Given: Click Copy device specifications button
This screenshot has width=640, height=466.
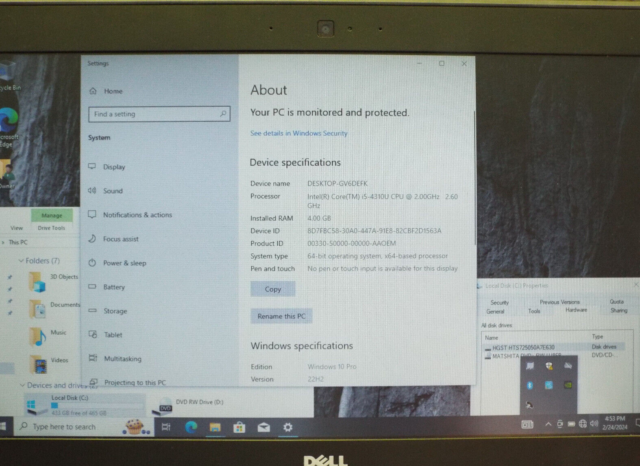Looking at the screenshot, I should [x=273, y=289].
